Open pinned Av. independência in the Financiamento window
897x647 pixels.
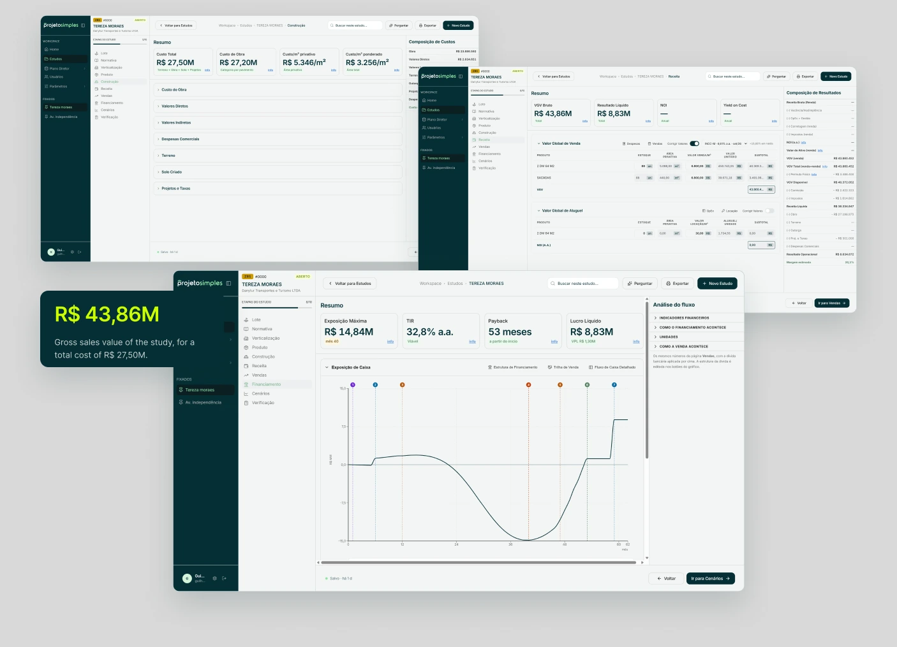(x=203, y=403)
